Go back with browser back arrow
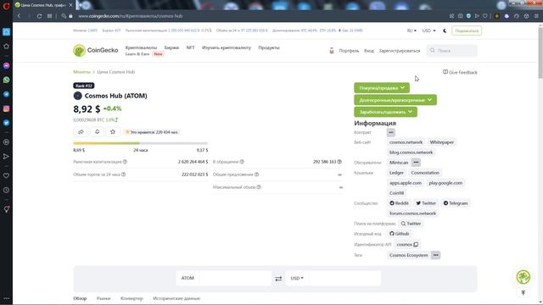 19,16
